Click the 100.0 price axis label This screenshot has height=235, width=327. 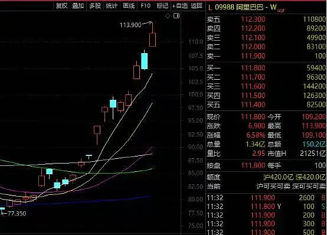[x=195, y=94]
